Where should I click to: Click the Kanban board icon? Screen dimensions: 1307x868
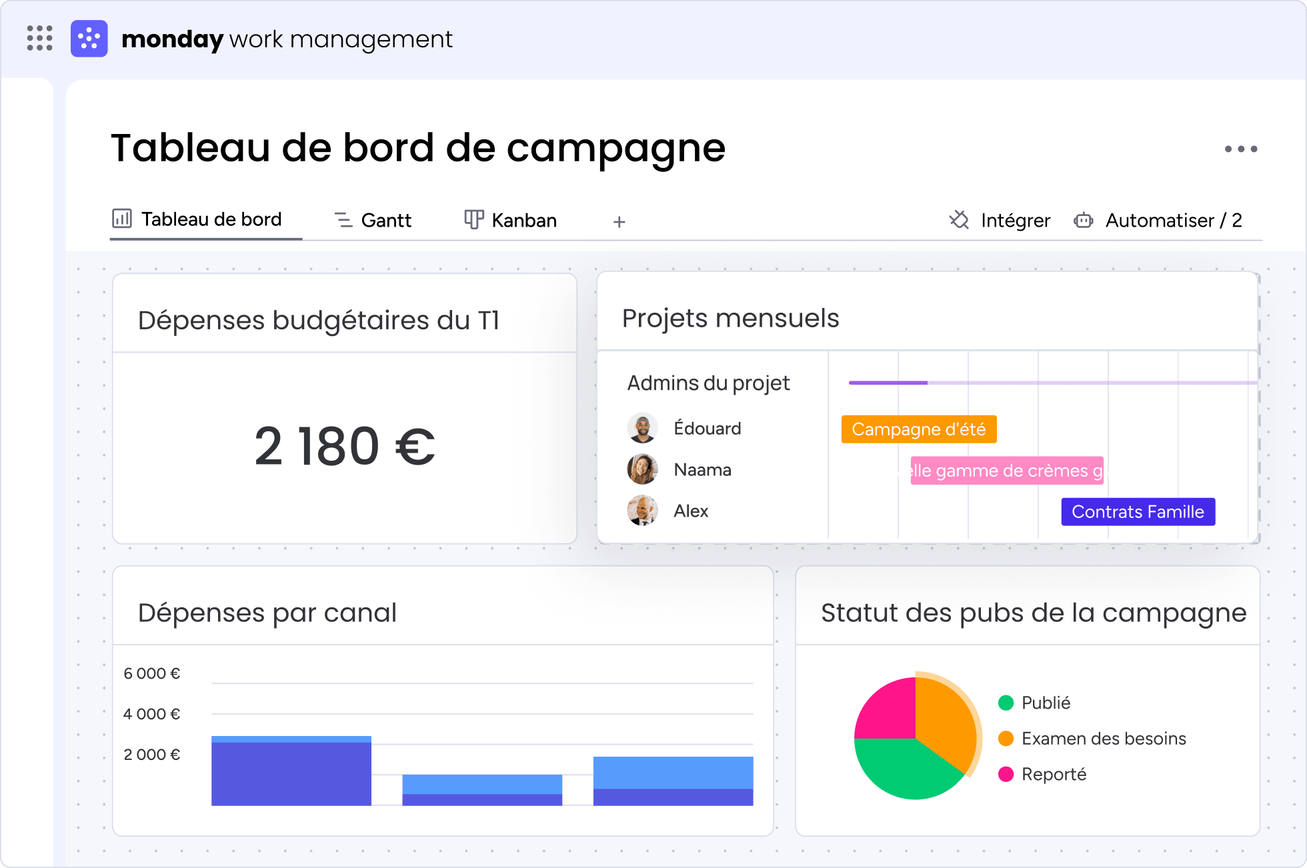coord(473,220)
